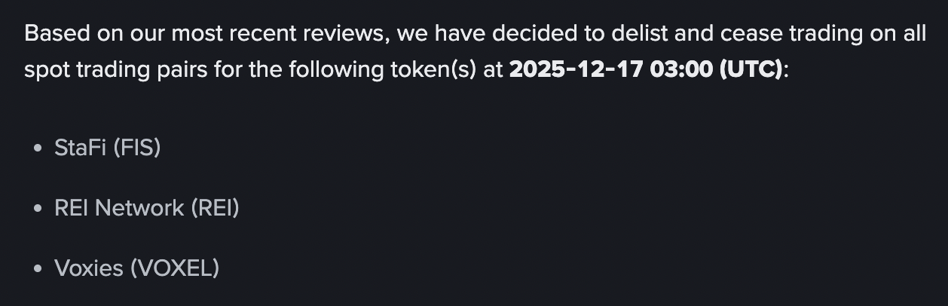
Task: Click the word "decided" in the announcement
Action: pyautogui.click(x=537, y=35)
